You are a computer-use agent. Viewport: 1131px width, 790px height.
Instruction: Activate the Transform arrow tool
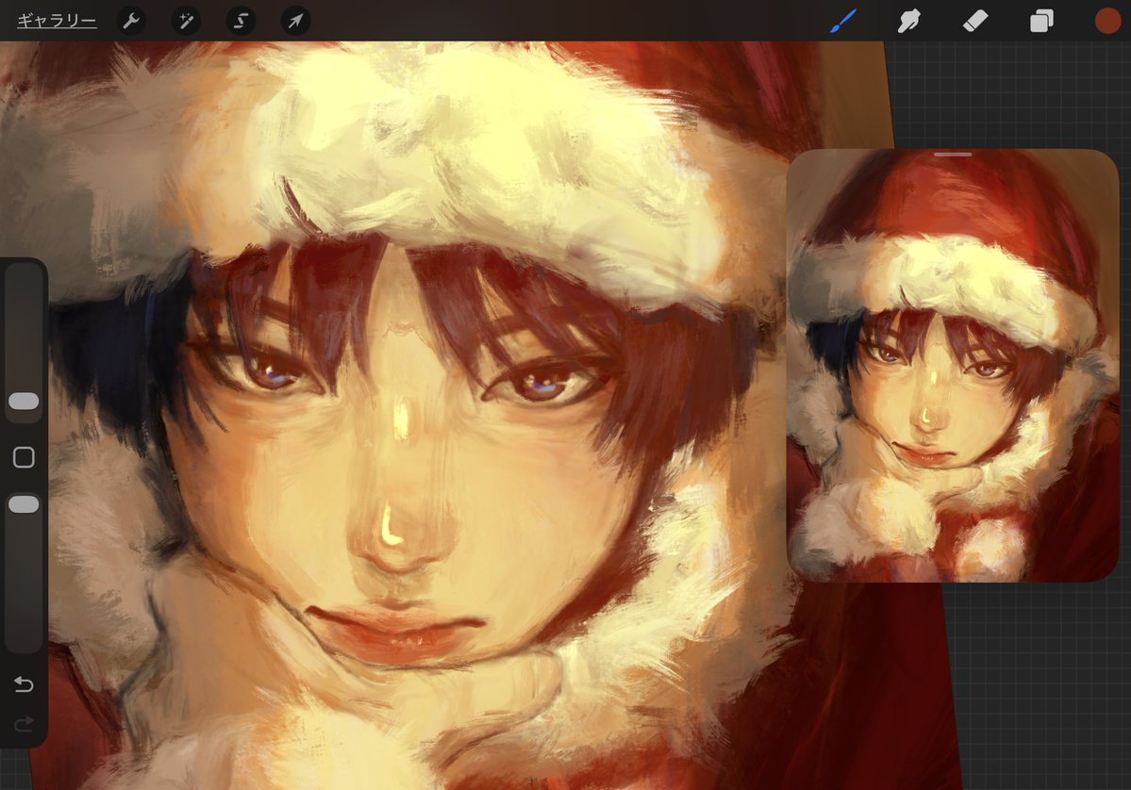tap(296, 21)
